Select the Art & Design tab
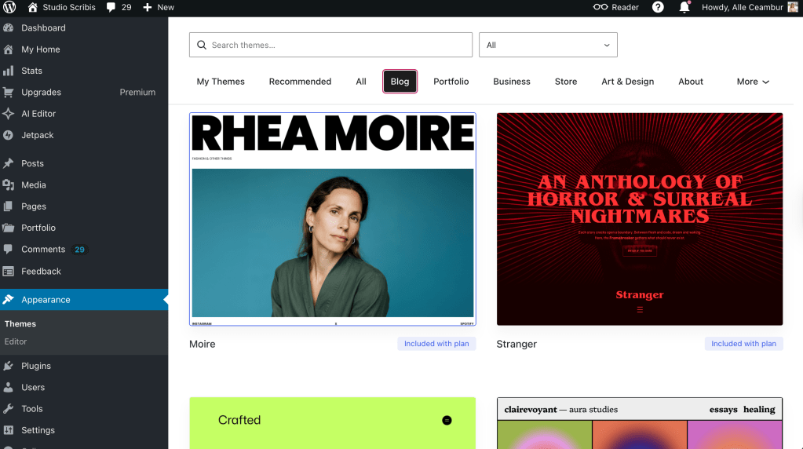 click(628, 82)
